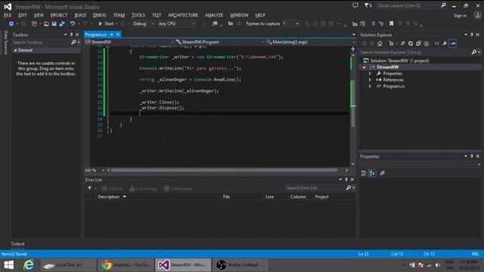Select Program.cs in Solution Explorer
This screenshot has height=272, width=484.
click(x=393, y=86)
